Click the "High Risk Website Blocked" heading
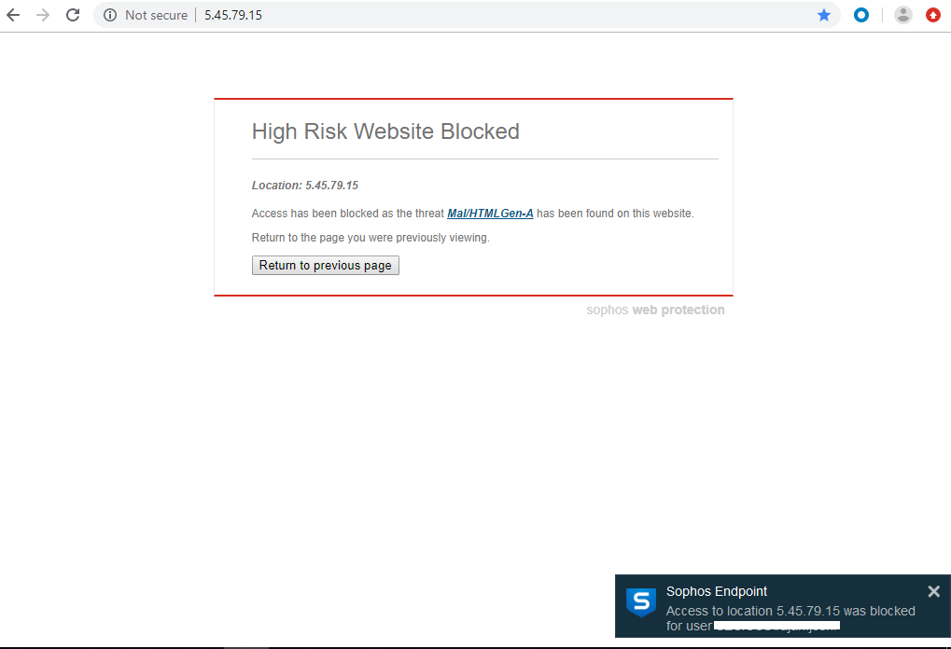951x649 pixels. pos(385,131)
